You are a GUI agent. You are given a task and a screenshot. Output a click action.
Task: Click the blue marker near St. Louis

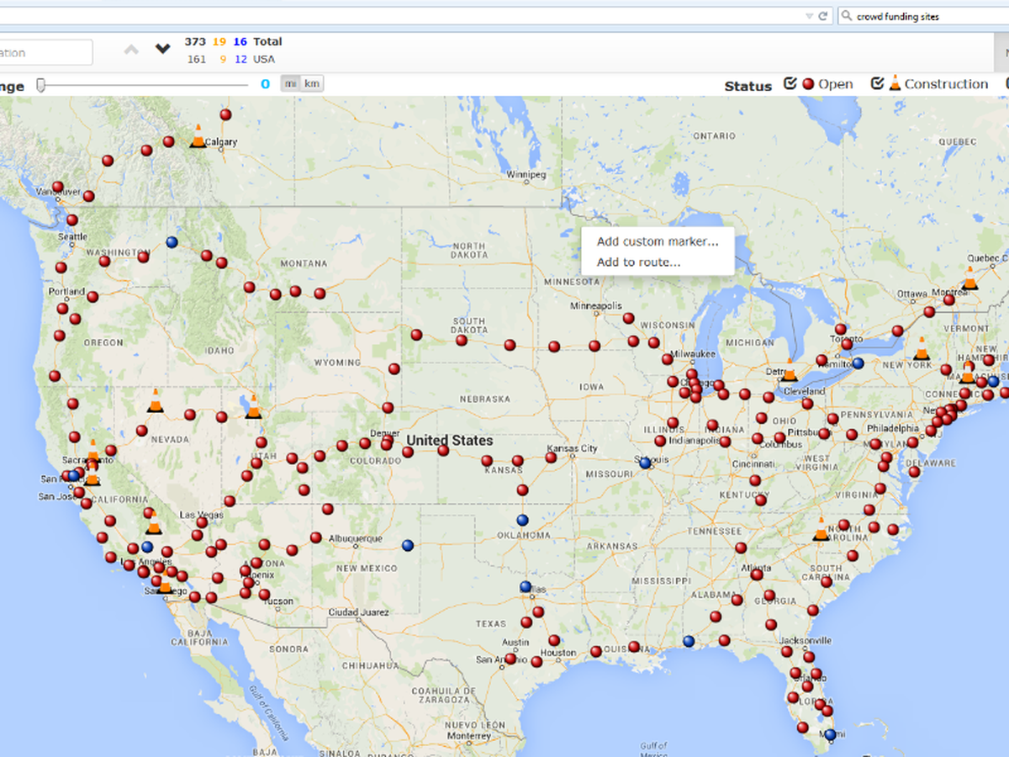pos(645,463)
